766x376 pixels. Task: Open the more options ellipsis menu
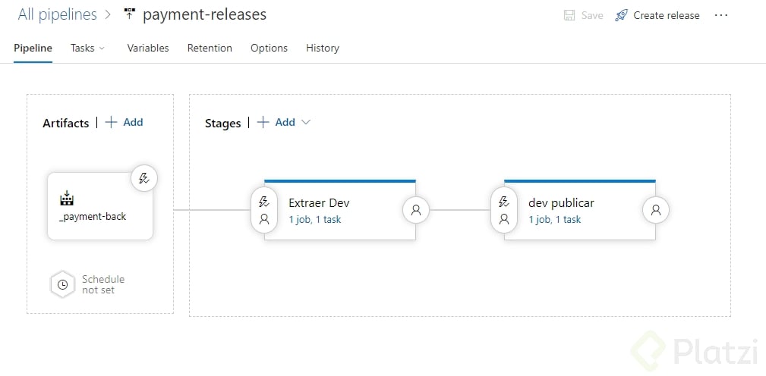click(x=721, y=15)
